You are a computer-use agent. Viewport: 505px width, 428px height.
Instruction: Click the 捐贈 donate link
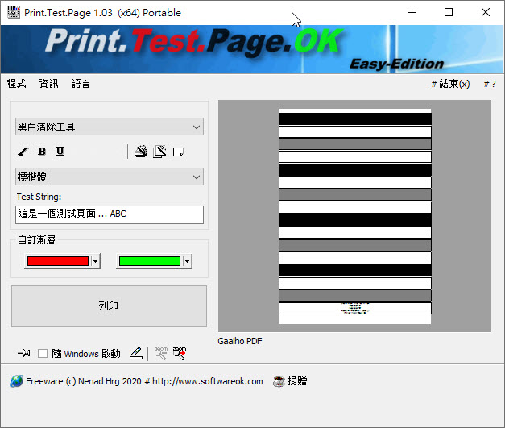297,381
